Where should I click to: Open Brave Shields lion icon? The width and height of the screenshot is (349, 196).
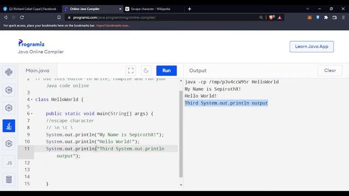tap(272, 17)
